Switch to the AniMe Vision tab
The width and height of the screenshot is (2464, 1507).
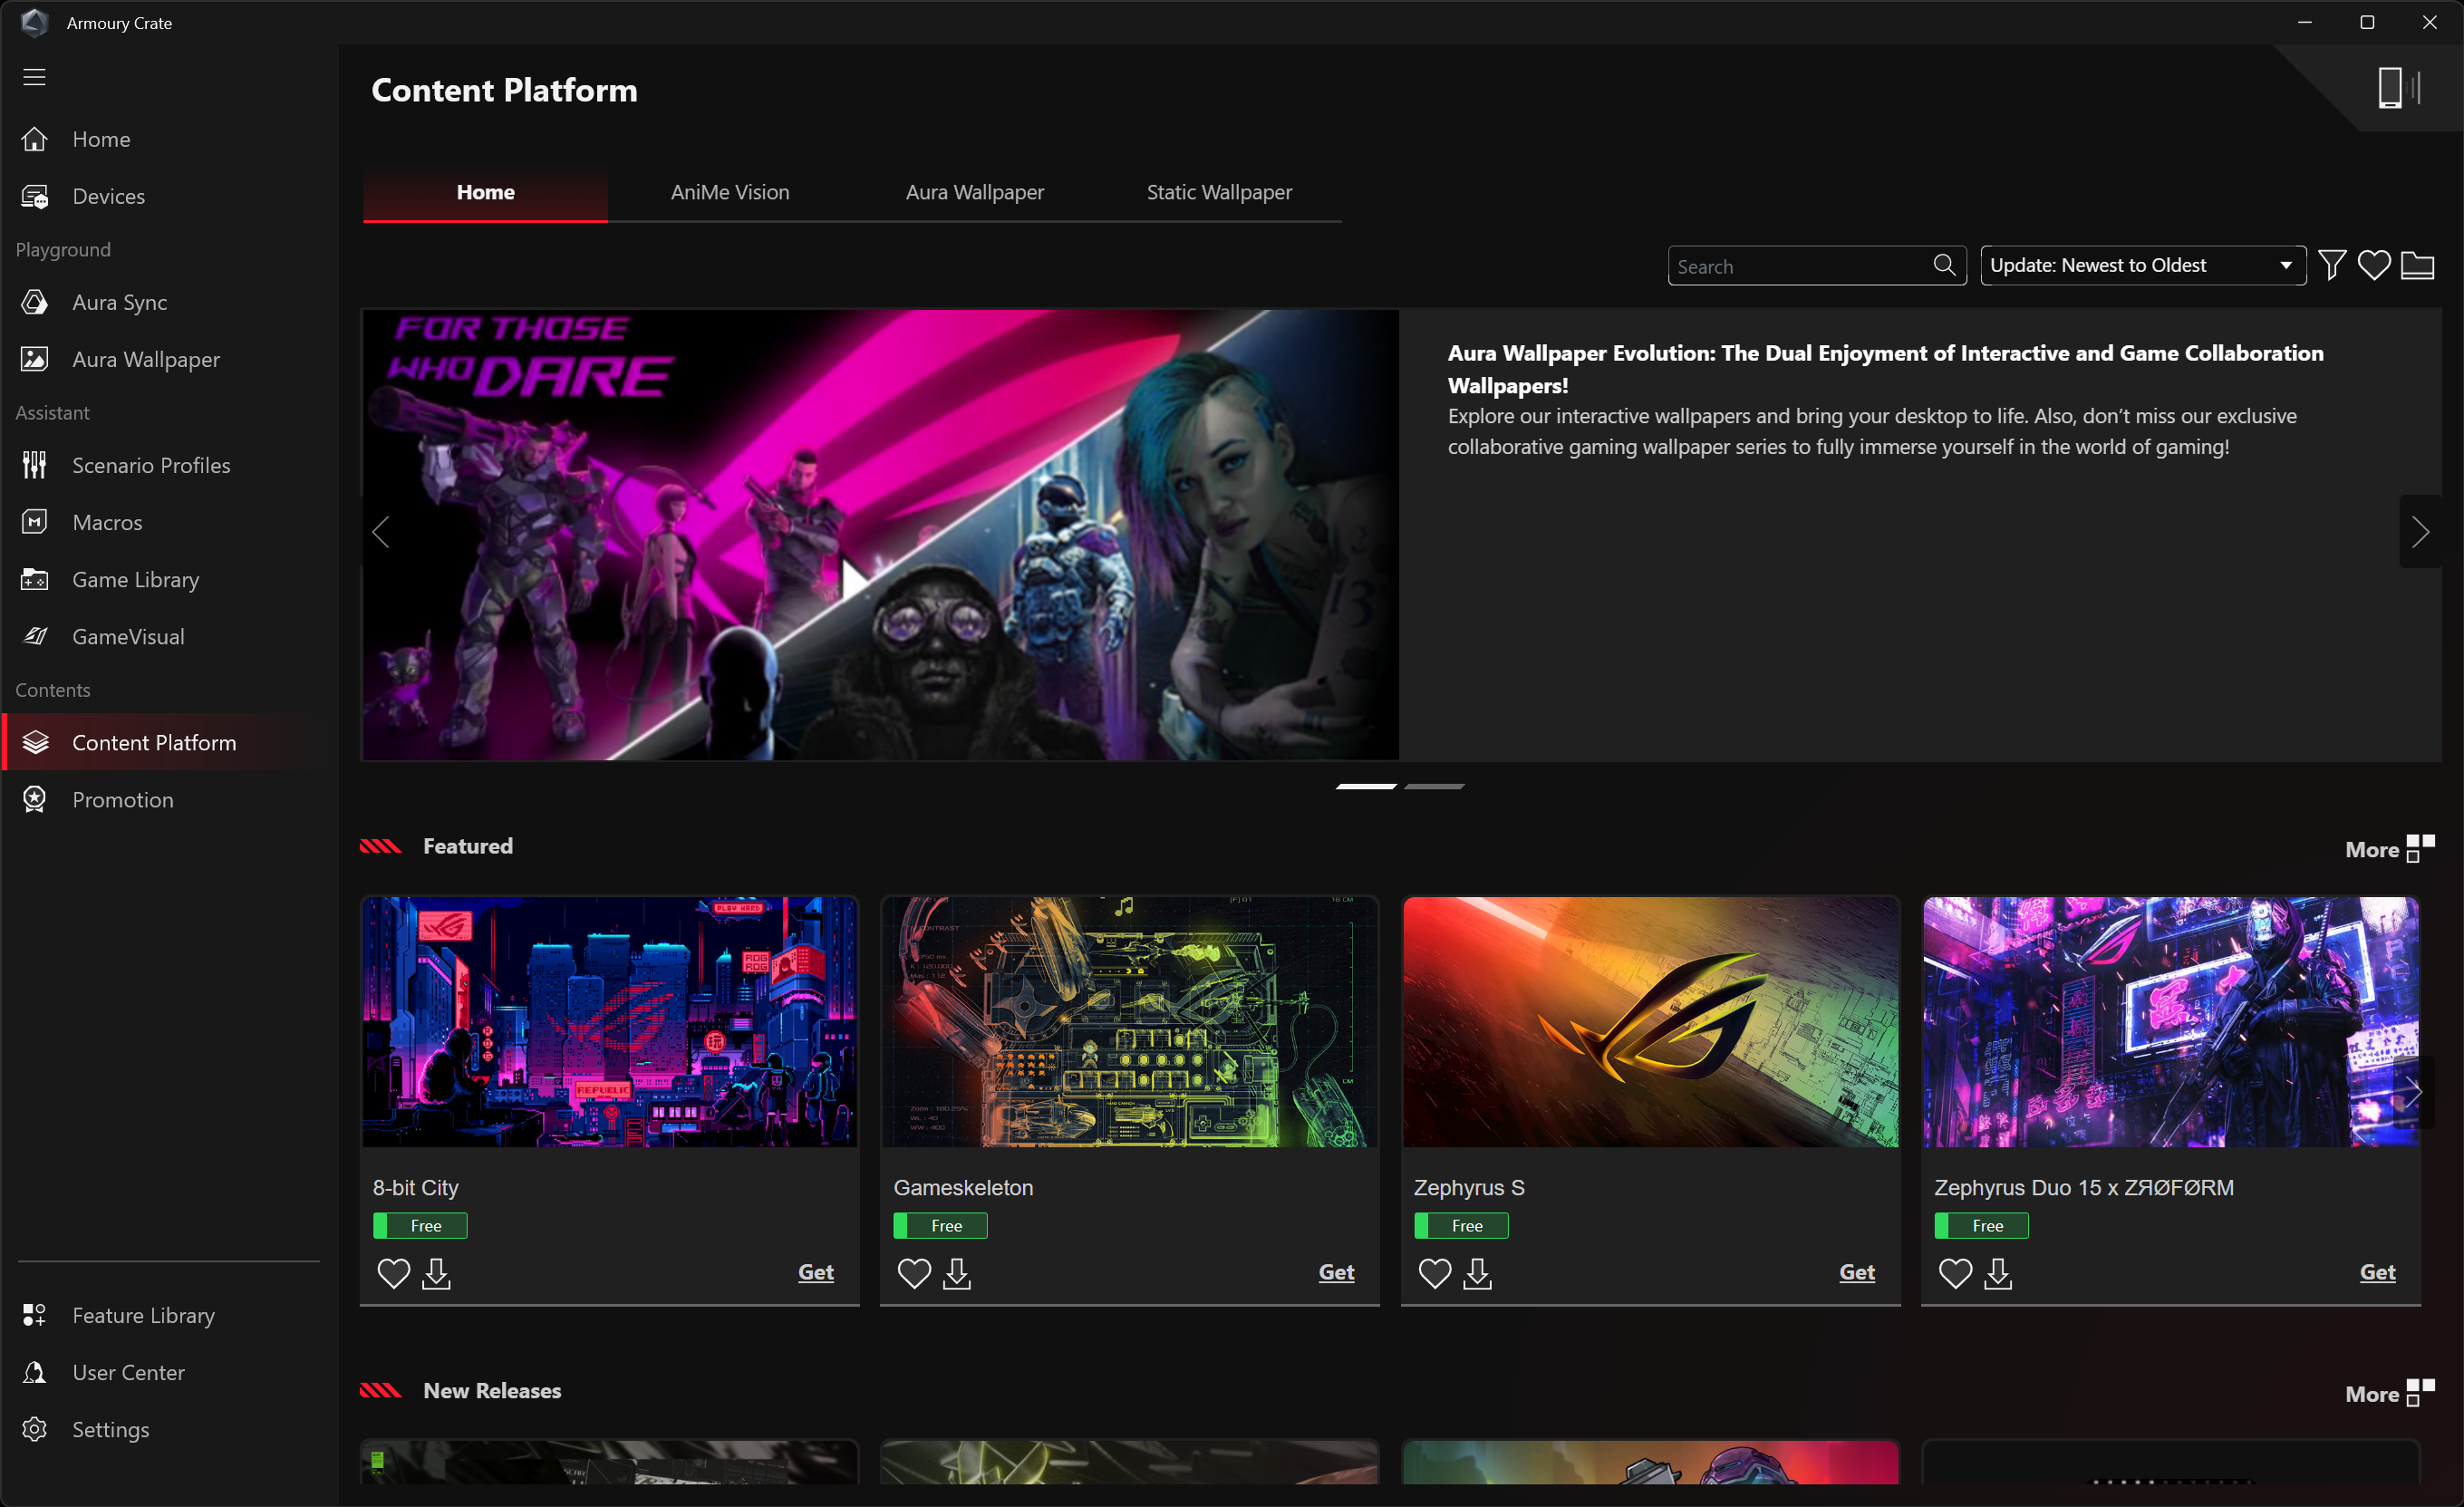pos(729,192)
